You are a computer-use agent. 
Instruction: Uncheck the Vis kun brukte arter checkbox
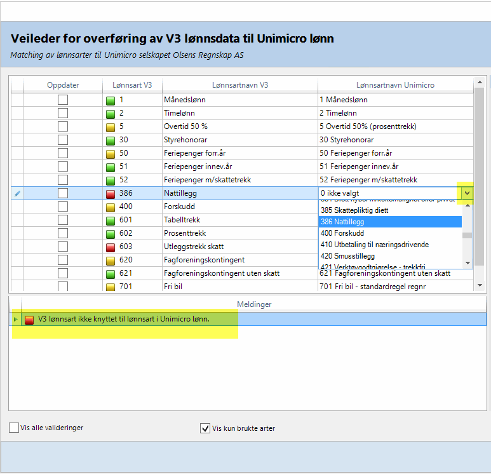pos(205,428)
